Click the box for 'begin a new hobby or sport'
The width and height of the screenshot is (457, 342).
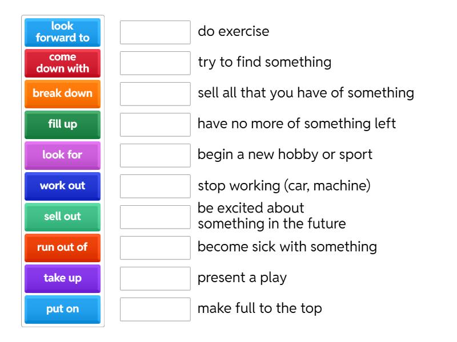155,155
